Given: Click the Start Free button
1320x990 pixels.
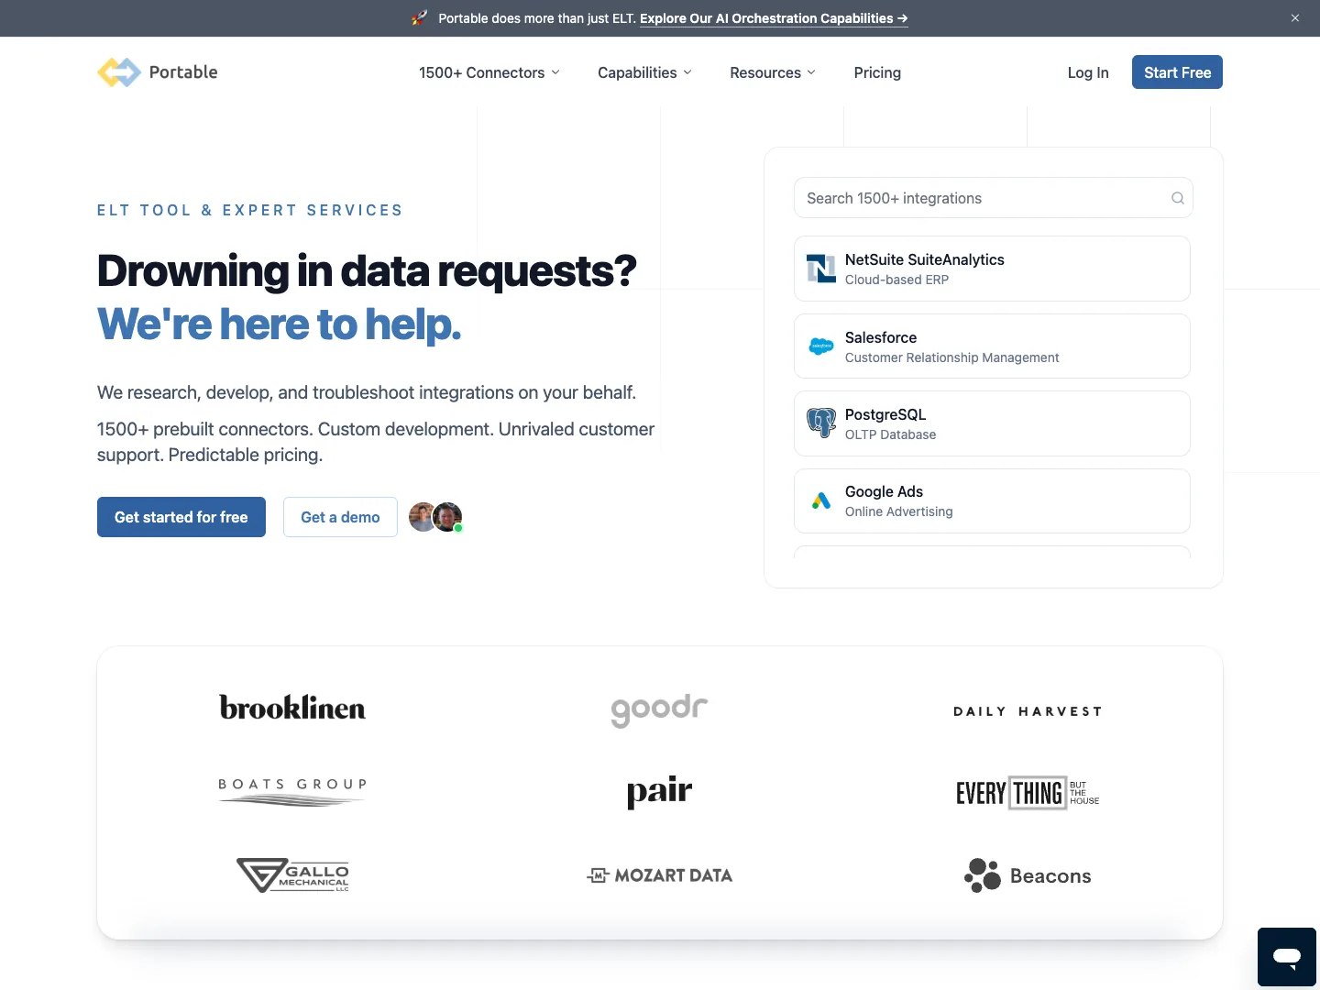Looking at the screenshot, I should click(x=1177, y=72).
